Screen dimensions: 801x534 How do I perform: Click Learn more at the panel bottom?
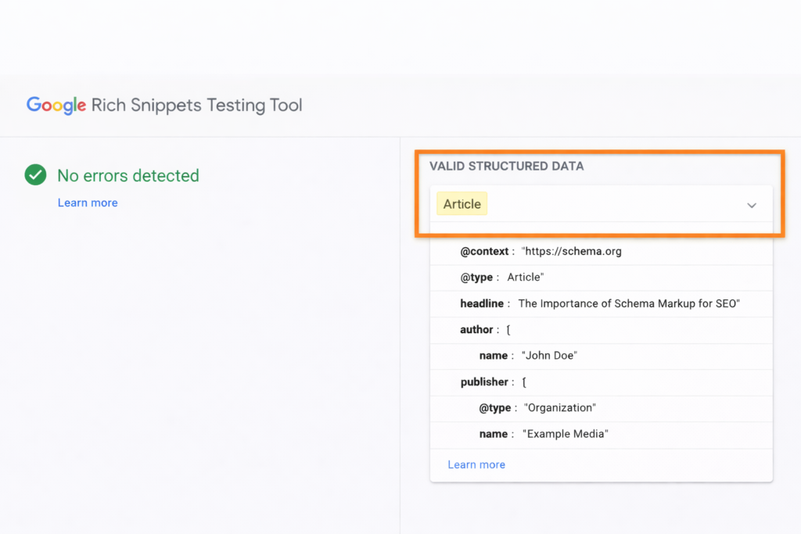pos(476,464)
